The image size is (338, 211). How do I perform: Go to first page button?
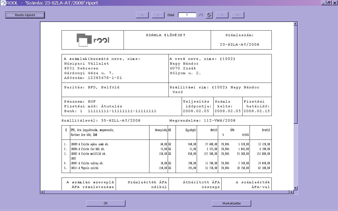(x=142, y=15)
